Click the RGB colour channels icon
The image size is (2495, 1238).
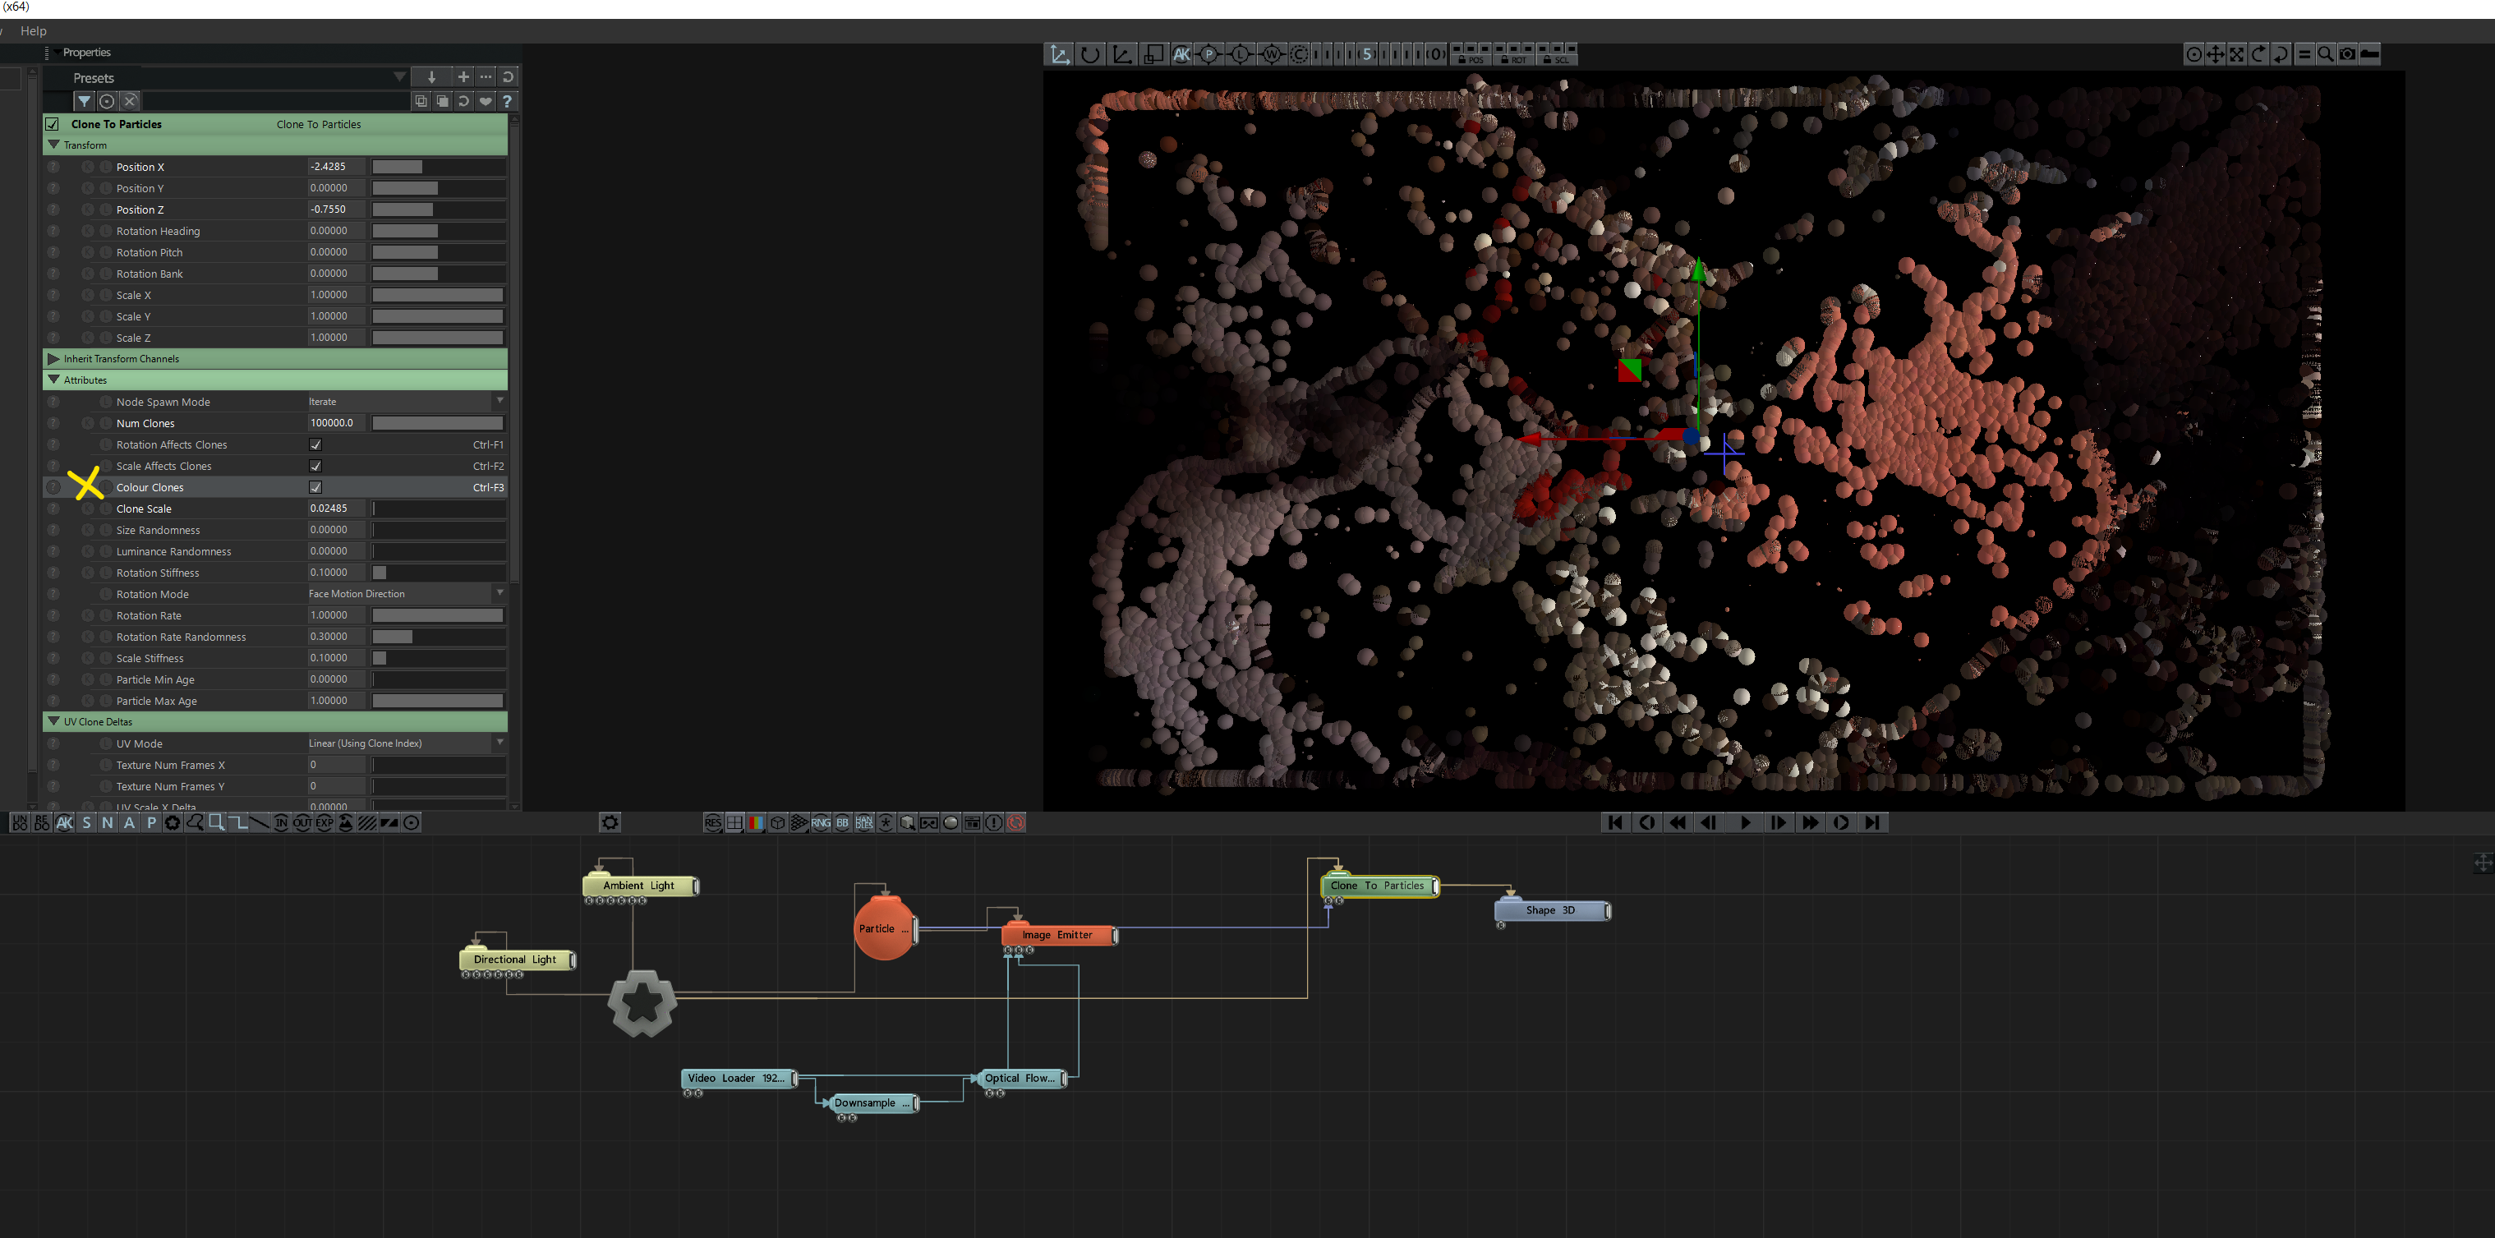coord(756,822)
